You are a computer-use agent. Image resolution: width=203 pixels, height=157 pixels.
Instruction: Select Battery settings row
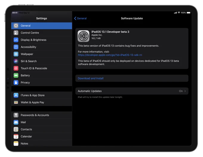point(42,75)
